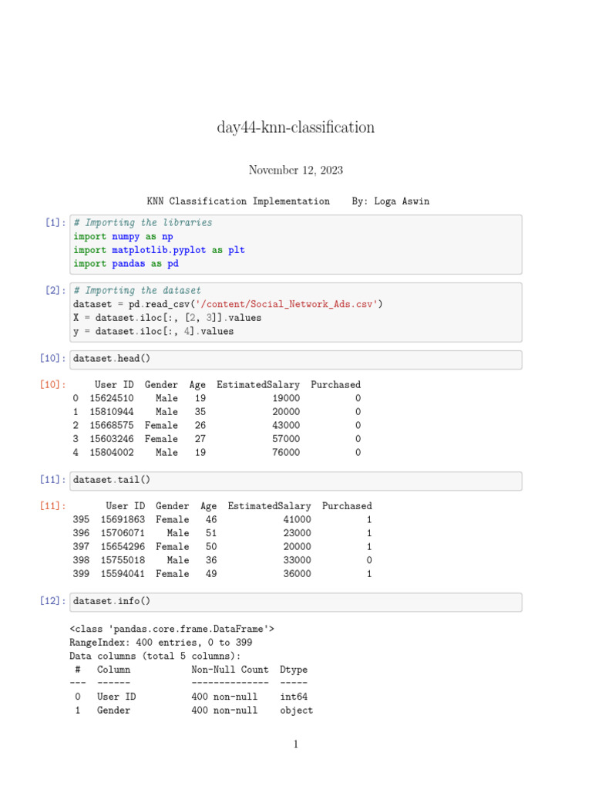Click User ID value 15654296
The image size is (592, 790).
tap(123, 547)
